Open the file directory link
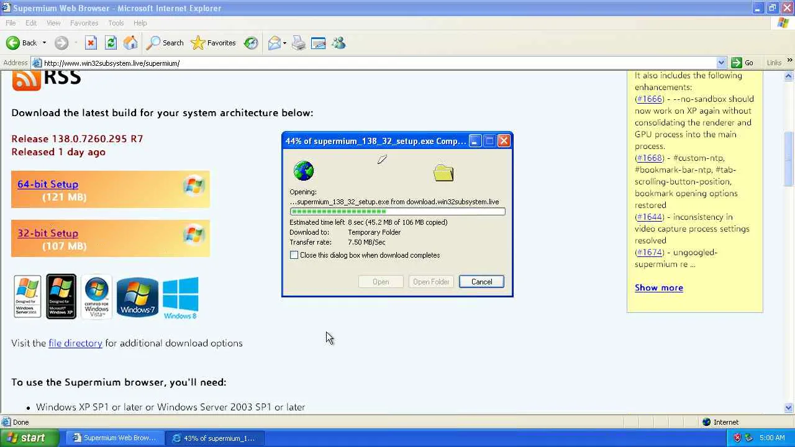Viewport: 795px width, 447px height. pos(75,343)
